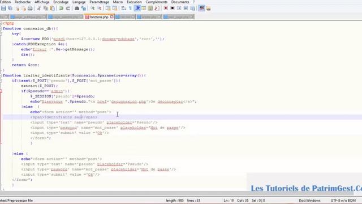Open the Macro menu
362x204 pixels.
click(x=118, y=2)
